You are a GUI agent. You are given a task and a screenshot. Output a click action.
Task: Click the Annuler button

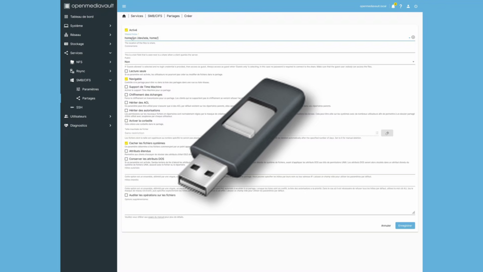click(x=386, y=226)
